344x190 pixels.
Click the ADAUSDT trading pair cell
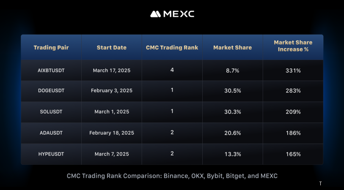click(51, 133)
